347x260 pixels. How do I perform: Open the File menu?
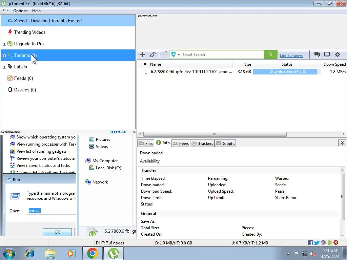[5, 10]
